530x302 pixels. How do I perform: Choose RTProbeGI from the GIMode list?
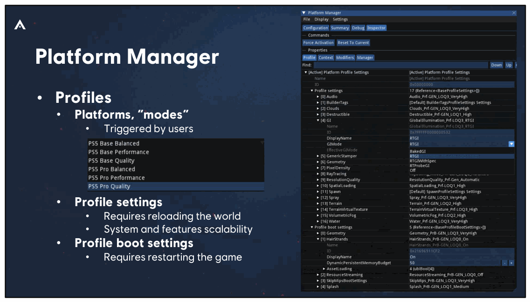pos(462,166)
